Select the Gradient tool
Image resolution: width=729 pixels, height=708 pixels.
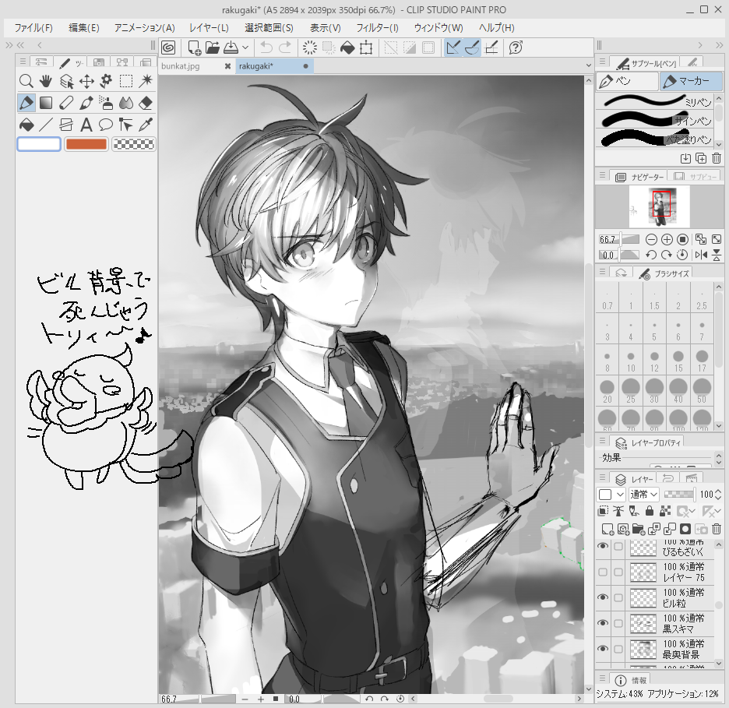tap(45, 103)
